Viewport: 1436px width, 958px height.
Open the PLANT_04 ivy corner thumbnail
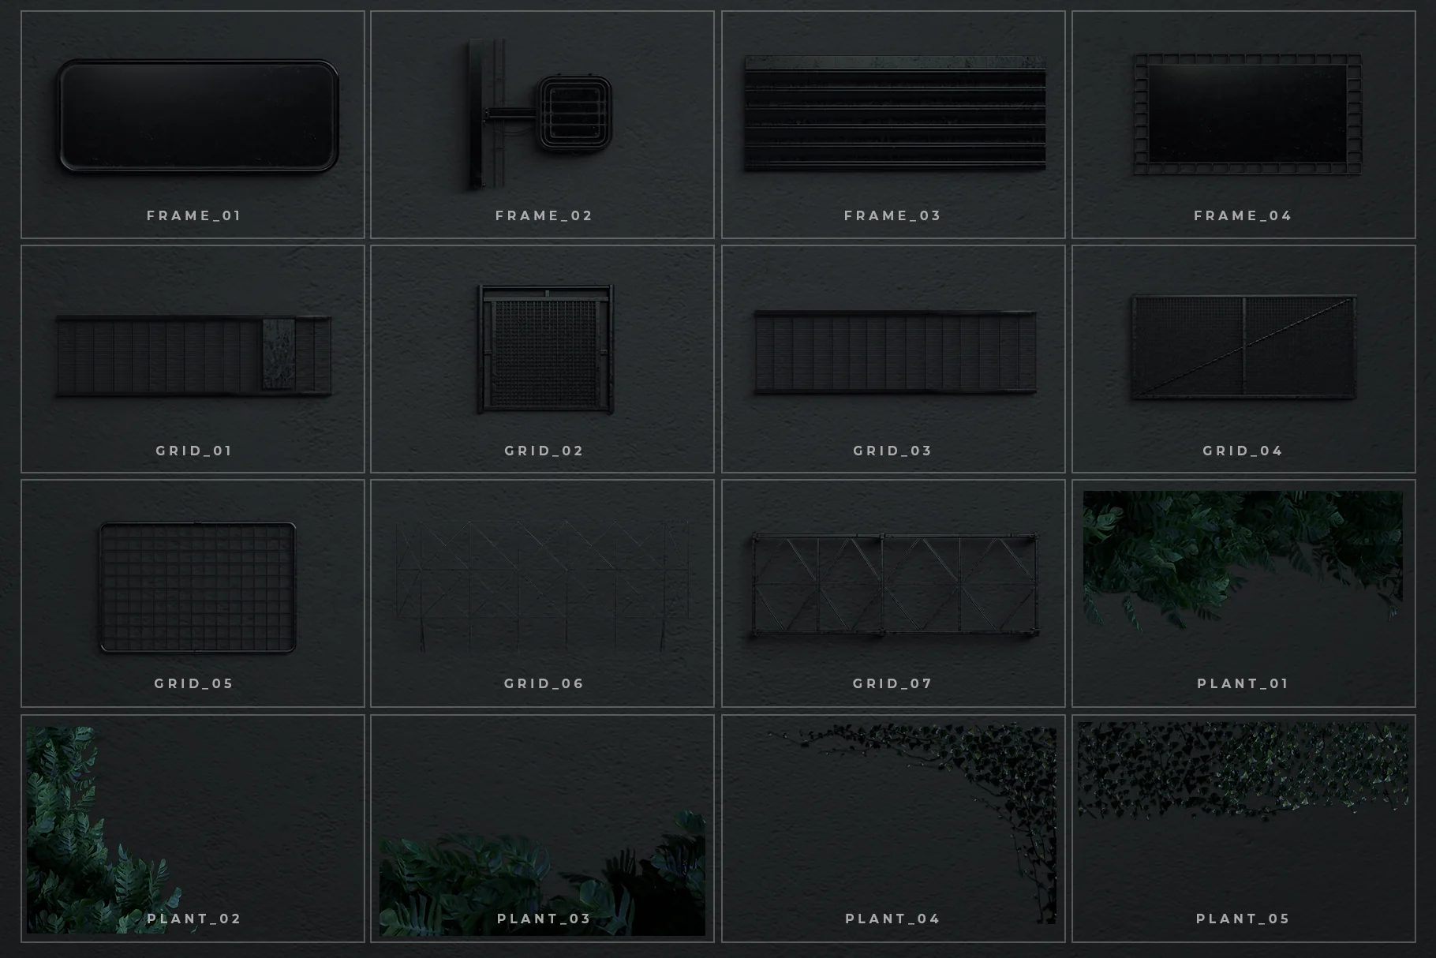pos(893,829)
